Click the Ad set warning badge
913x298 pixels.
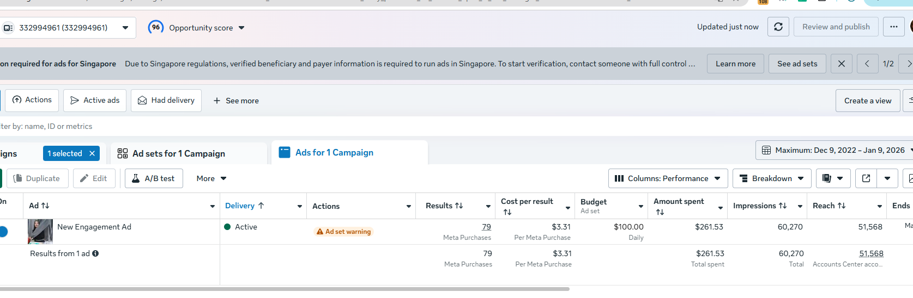(x=344, y=232)
